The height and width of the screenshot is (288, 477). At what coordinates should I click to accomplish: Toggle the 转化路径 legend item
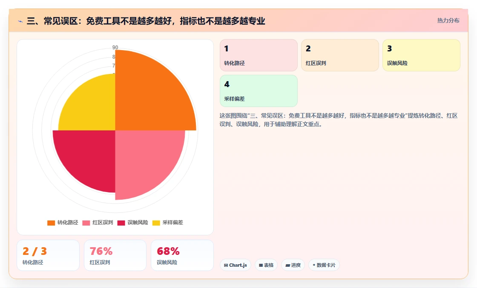63,223
